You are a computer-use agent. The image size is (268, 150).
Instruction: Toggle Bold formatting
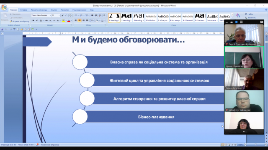33,20
